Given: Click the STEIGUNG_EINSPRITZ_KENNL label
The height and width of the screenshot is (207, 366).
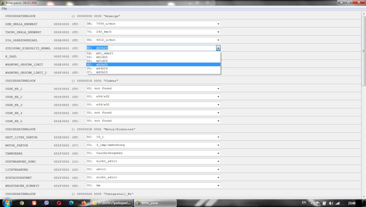Looking at the screenshot, I should coord(28,48).
